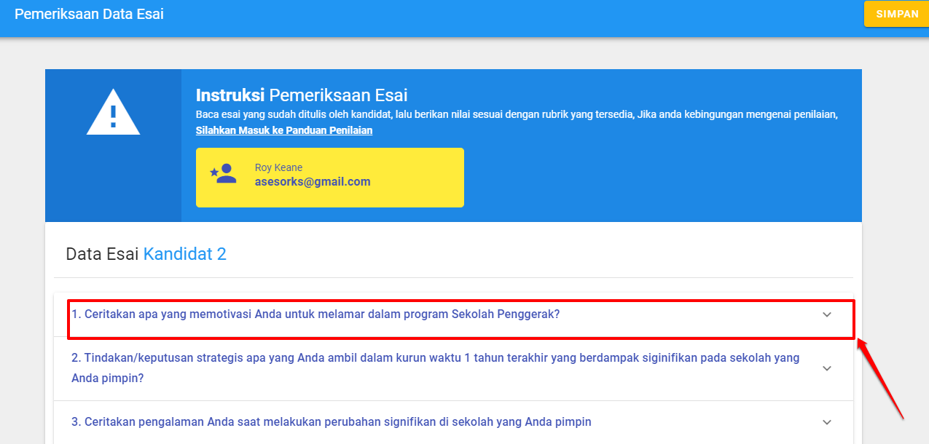Click the asesorks@gmail.com email text
Image resolution: width=929 pixels, height=444 pixels.
(x=313, y=182)
